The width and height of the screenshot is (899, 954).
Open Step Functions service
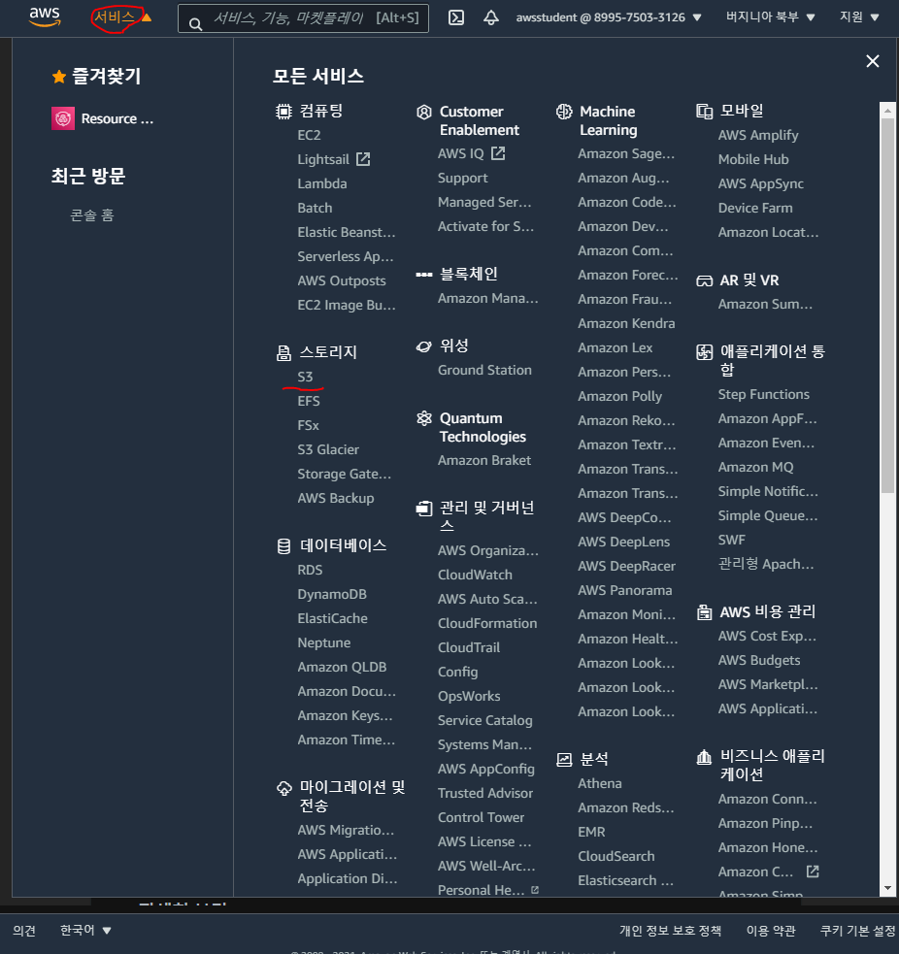[x=763, y=395]
